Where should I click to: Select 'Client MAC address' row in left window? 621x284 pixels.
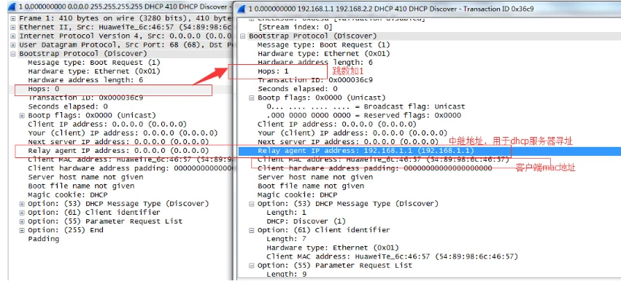tap(129, 159)
